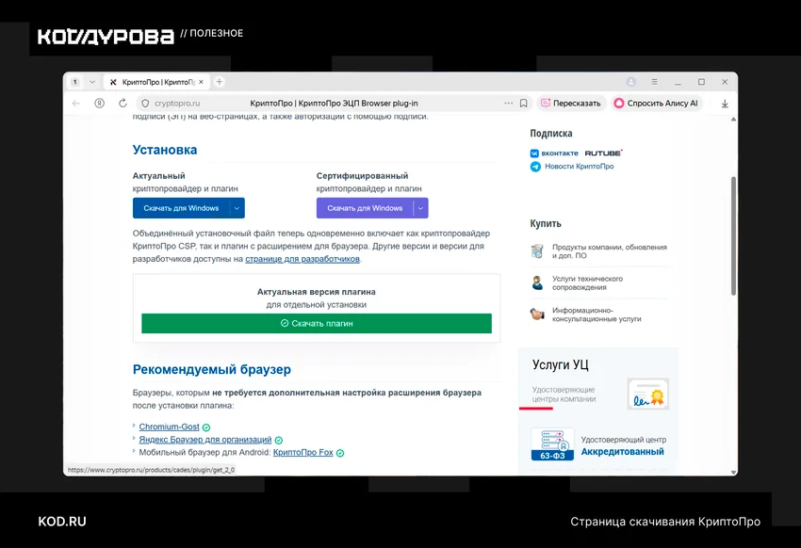Expand the tab list chevron
This screenshot has height=548, width=801.
coord(92,82)
